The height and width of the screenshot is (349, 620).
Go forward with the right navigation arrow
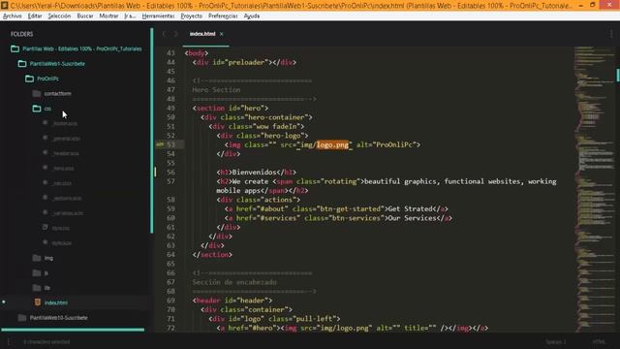[x=176, y=34]
